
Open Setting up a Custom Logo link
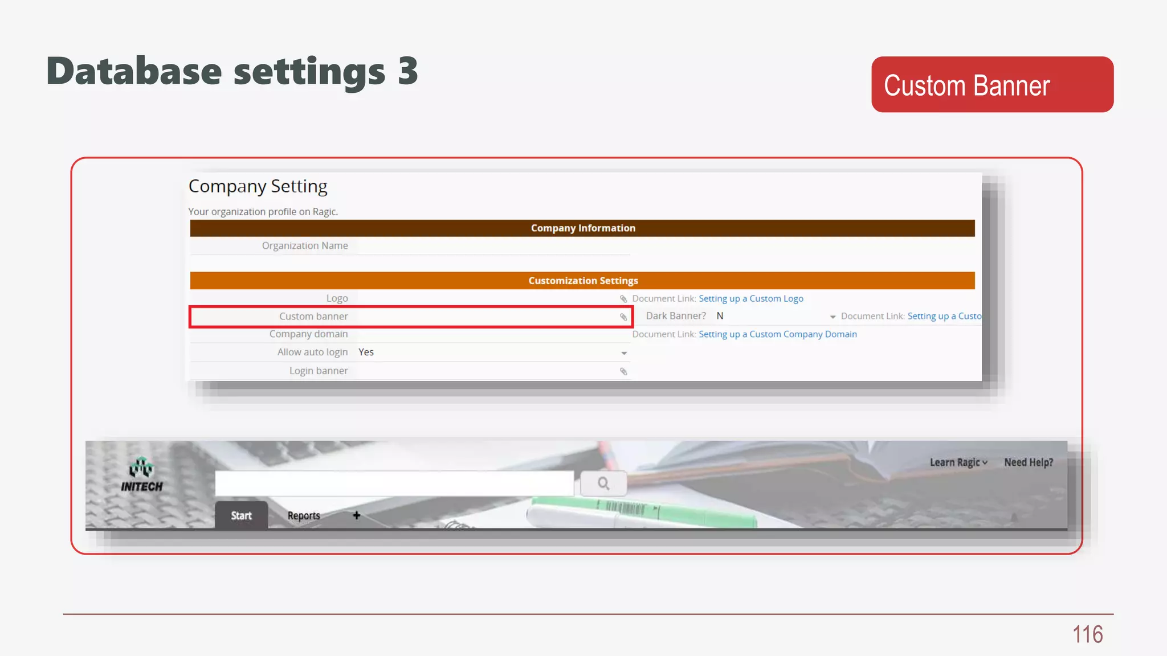(x=751, y=298)
